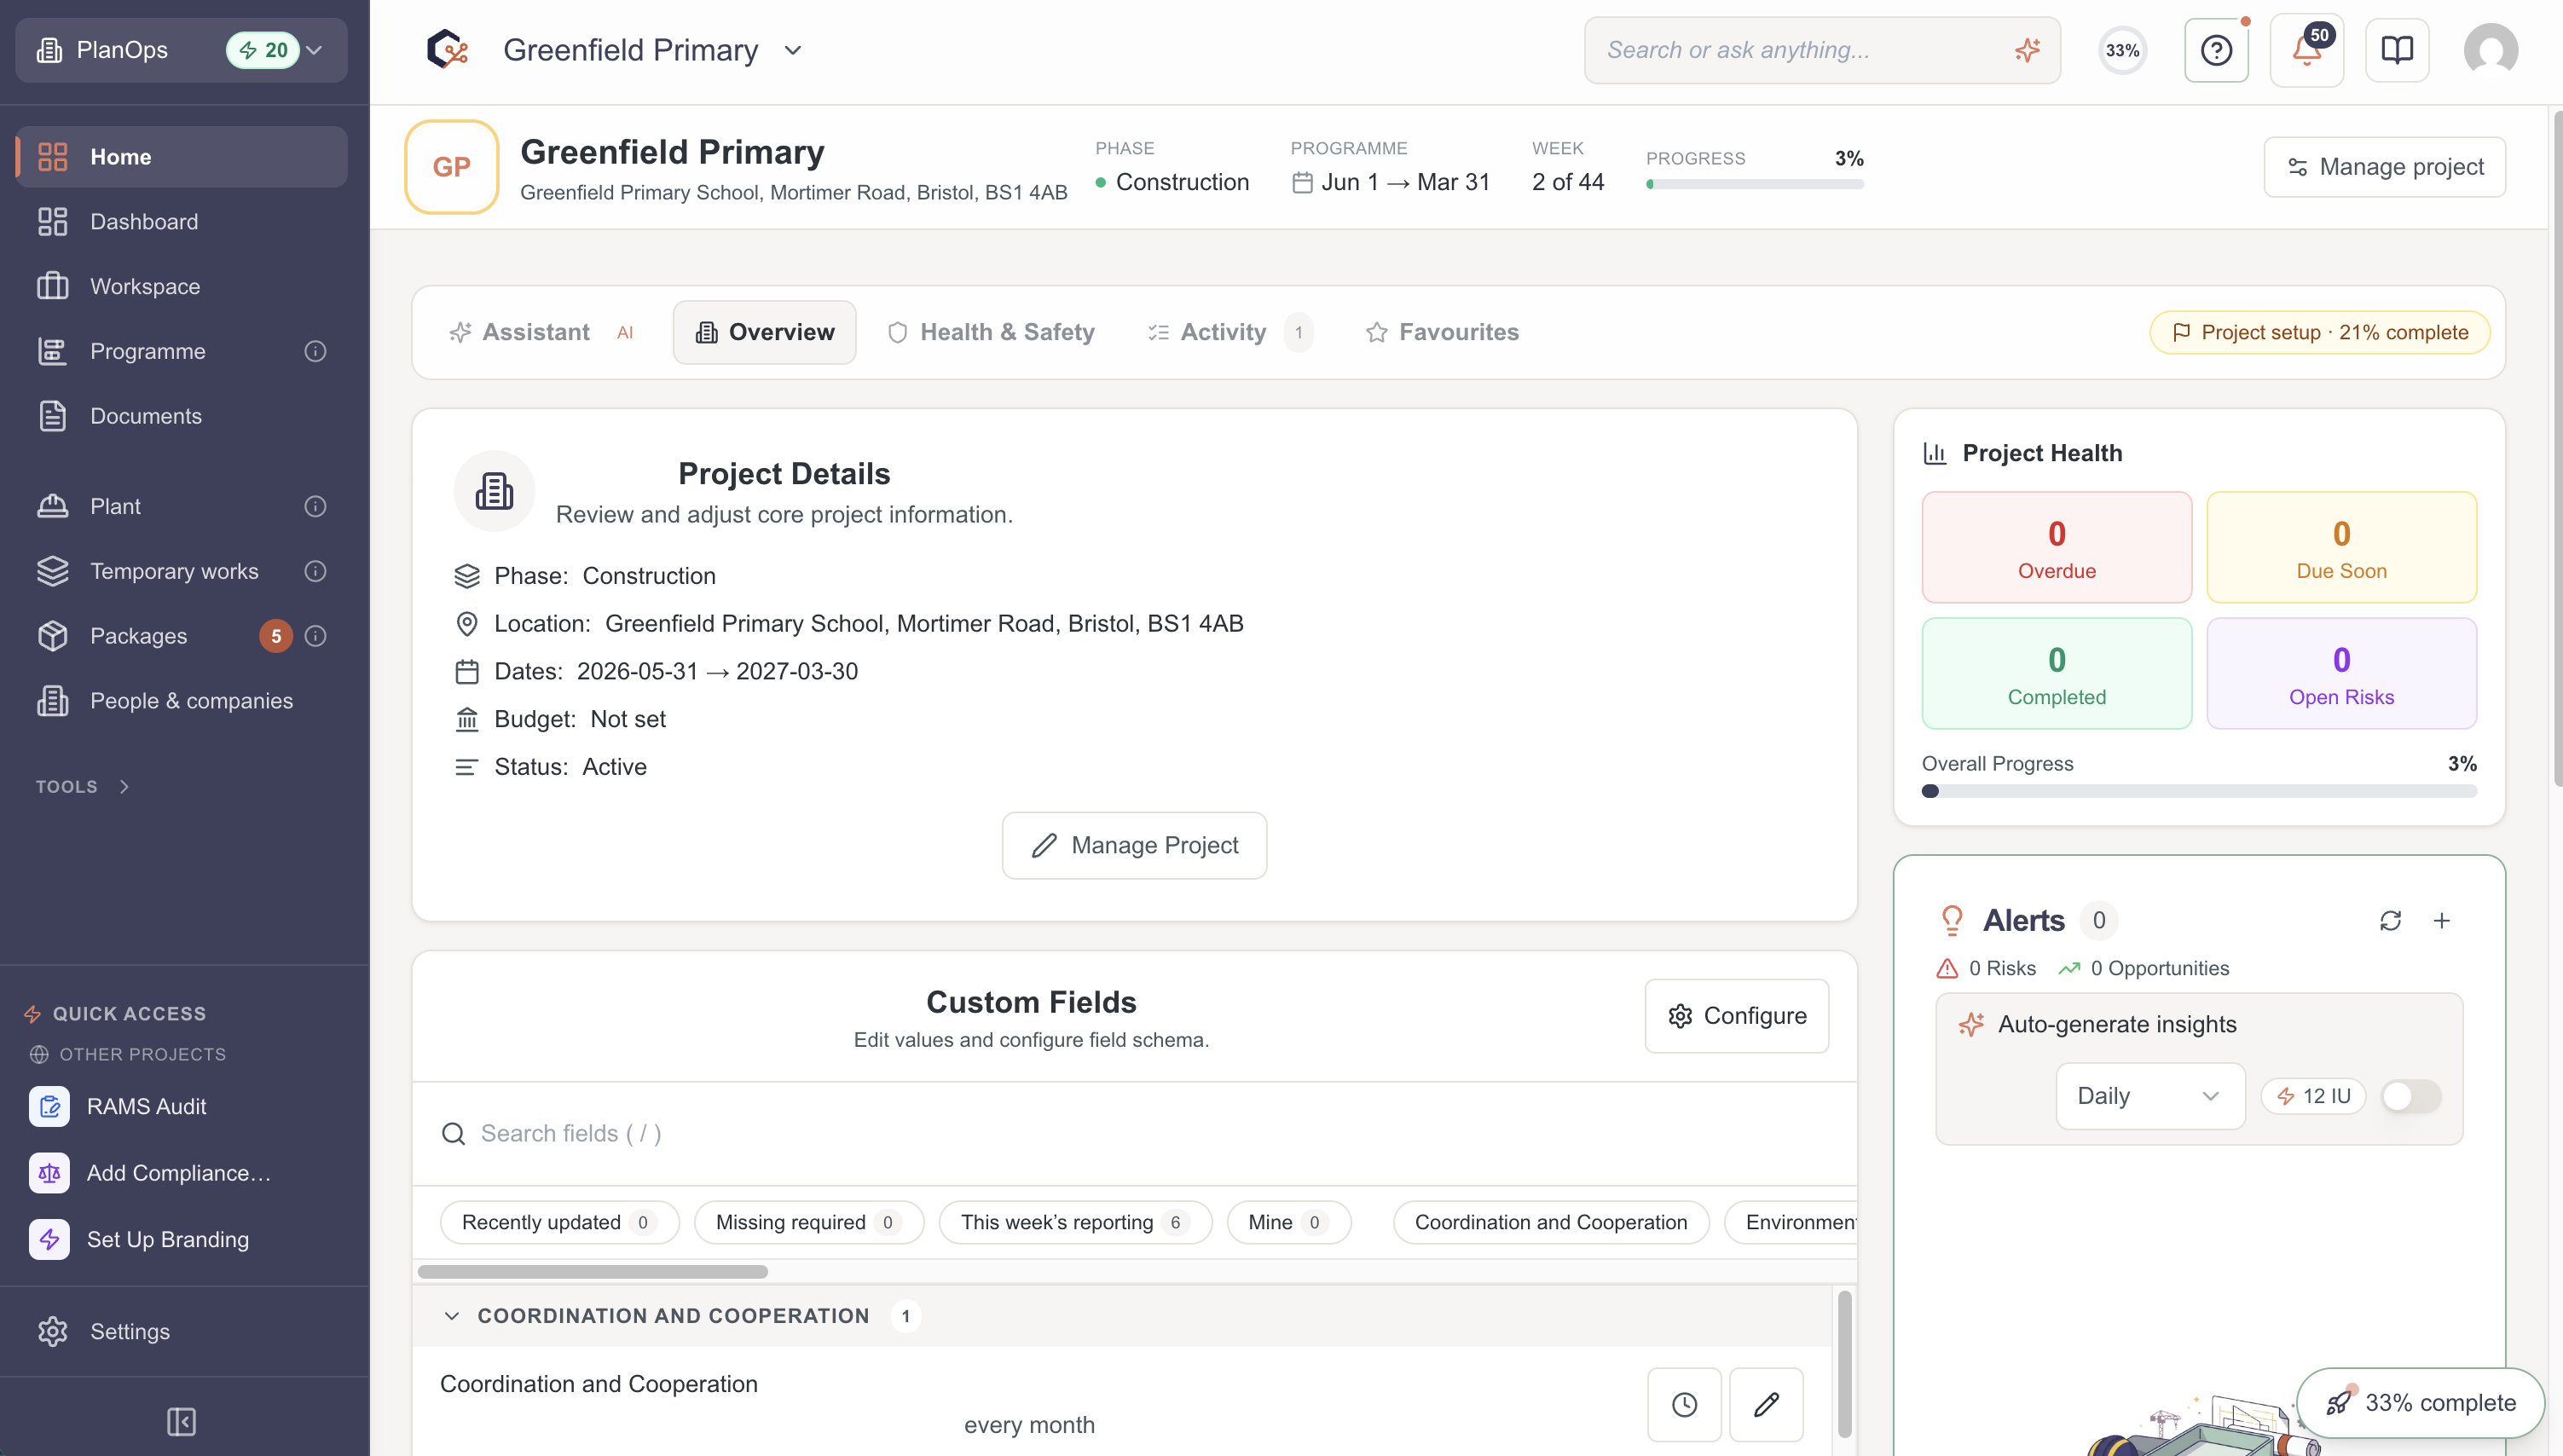Open the user profile avatar
The height and width of the screenshot is (1456, 2563).
tap(2490, 50)
